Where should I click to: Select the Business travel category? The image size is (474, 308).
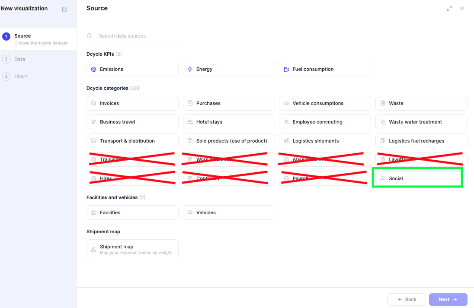pyautogui.click(x=132, y=122)
